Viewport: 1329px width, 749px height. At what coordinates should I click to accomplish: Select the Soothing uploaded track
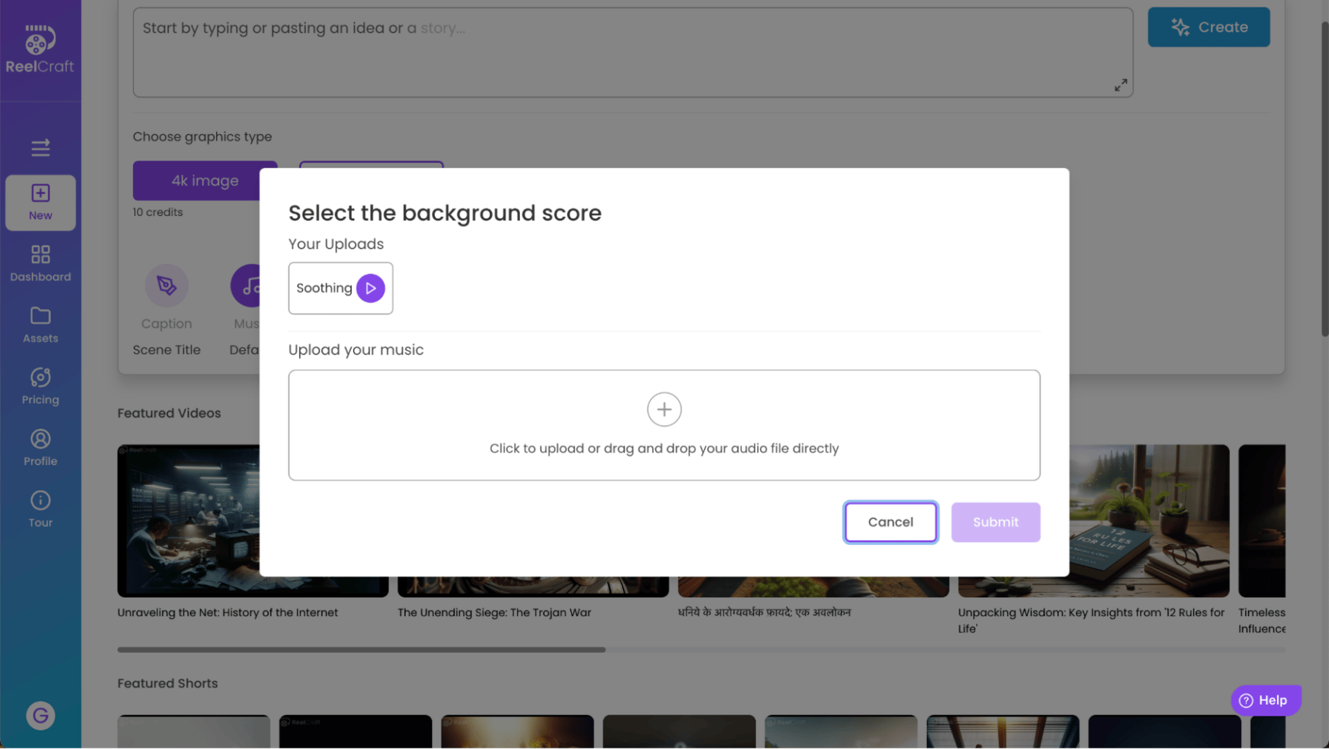(324, 288)
